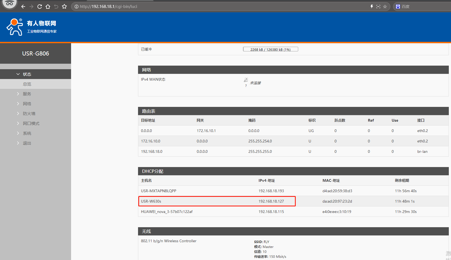Open the 系统 menu item
The width and height of the screenshot is (451, 260).
point(27,133)
